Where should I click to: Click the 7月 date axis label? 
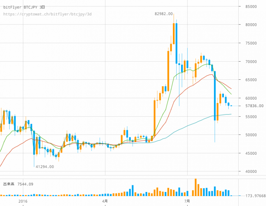pyautogui.click(x=187, y=201)
